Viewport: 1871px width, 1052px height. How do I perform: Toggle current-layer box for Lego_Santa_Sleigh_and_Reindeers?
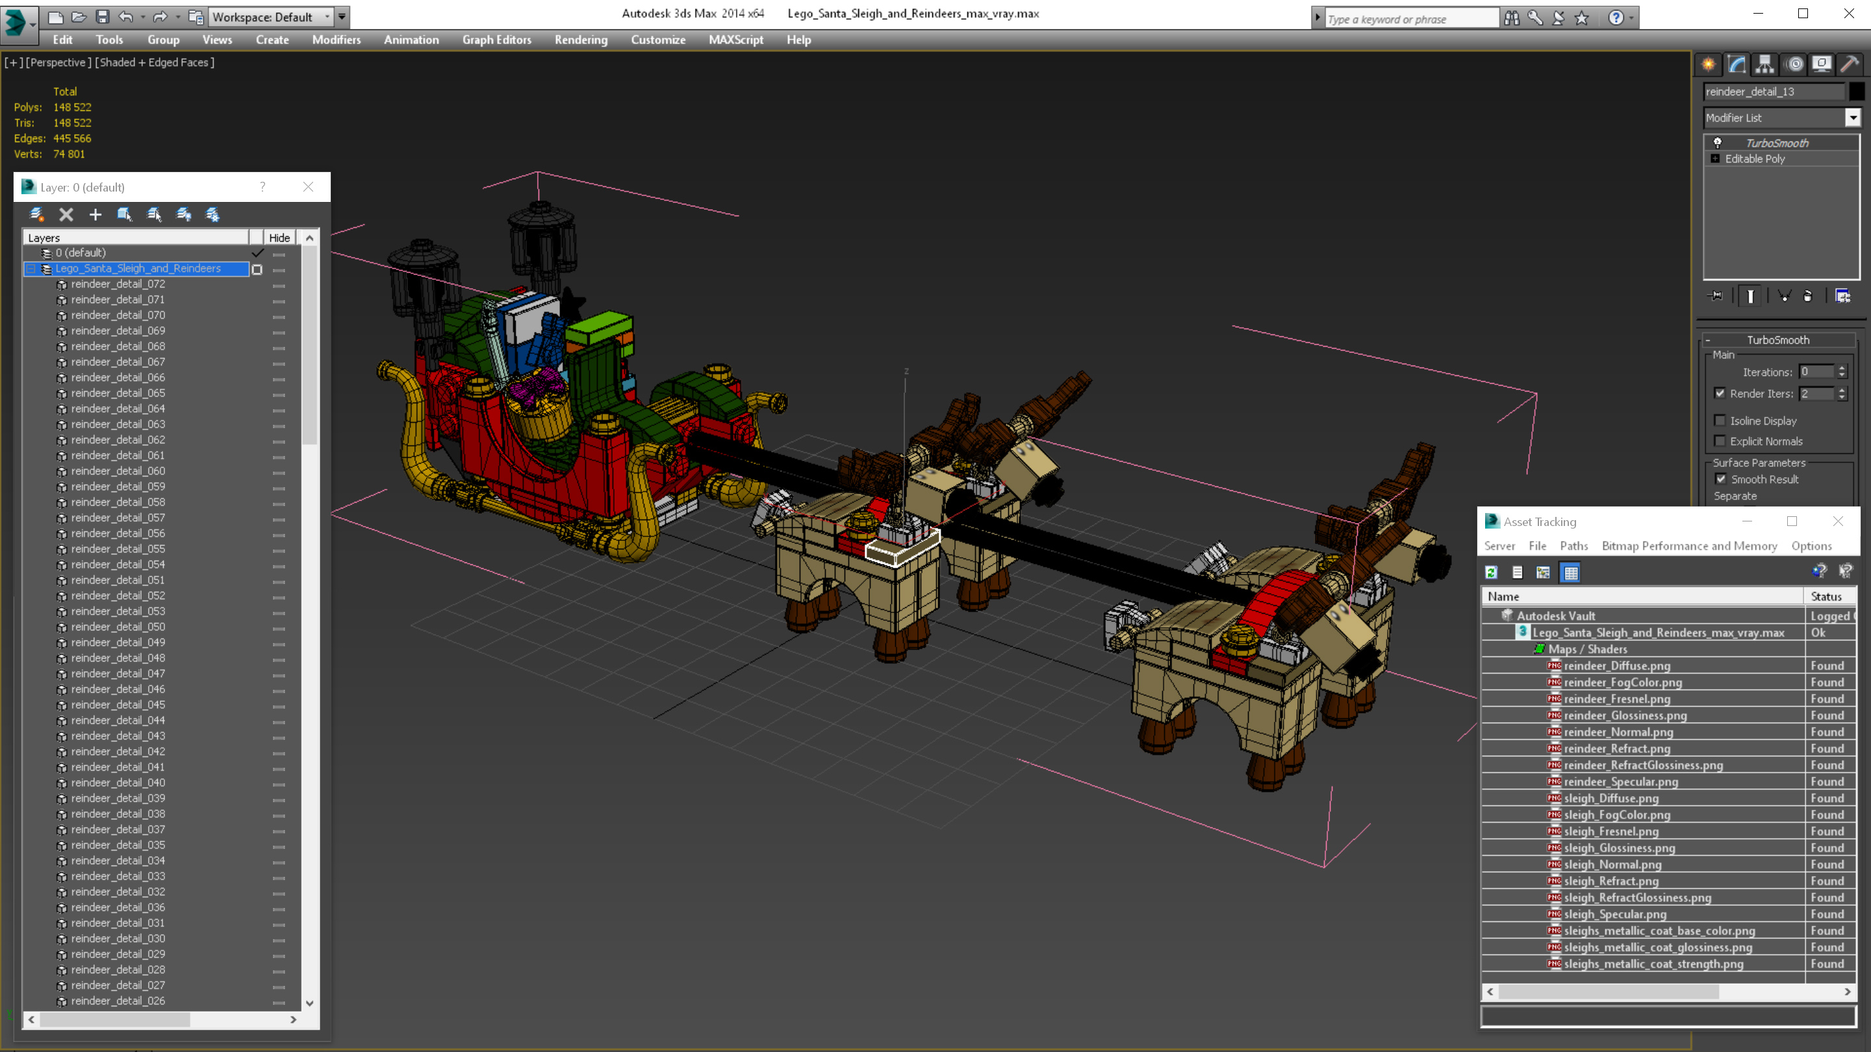click(257, 269)
